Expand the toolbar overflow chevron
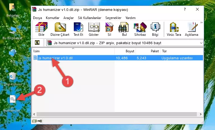This screenshot has height=130, width=215. tap(201, 22)
